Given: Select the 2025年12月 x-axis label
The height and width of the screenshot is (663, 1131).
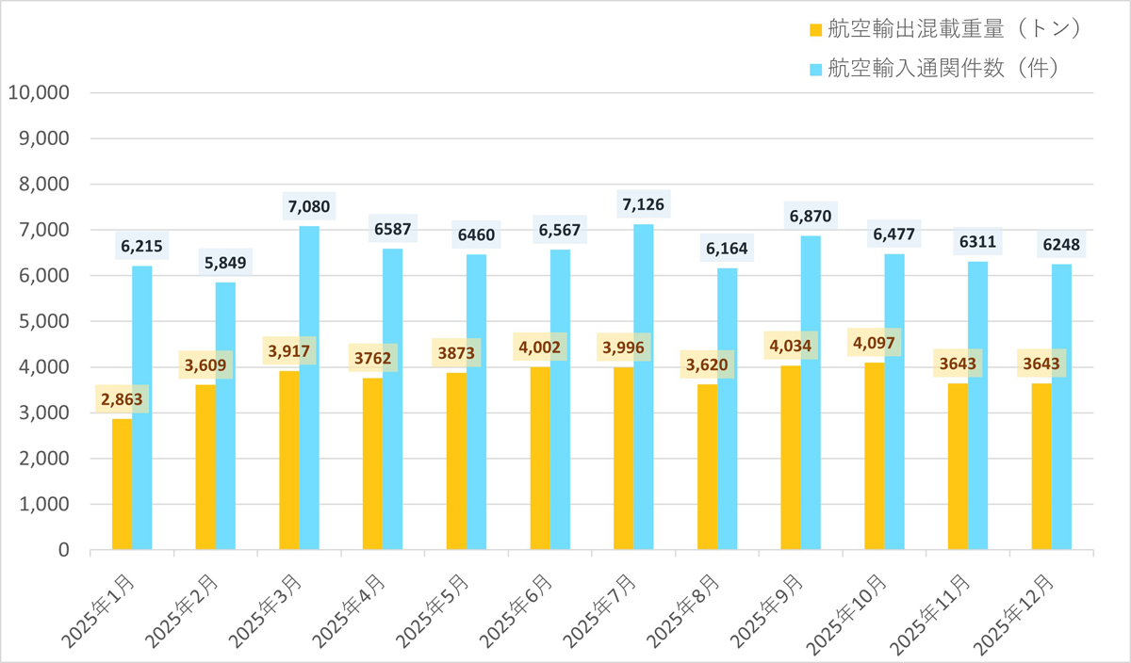Looking at the screenshot, I should pos(1018,612).
